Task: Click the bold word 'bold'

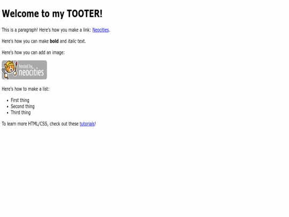Action: 54,41
